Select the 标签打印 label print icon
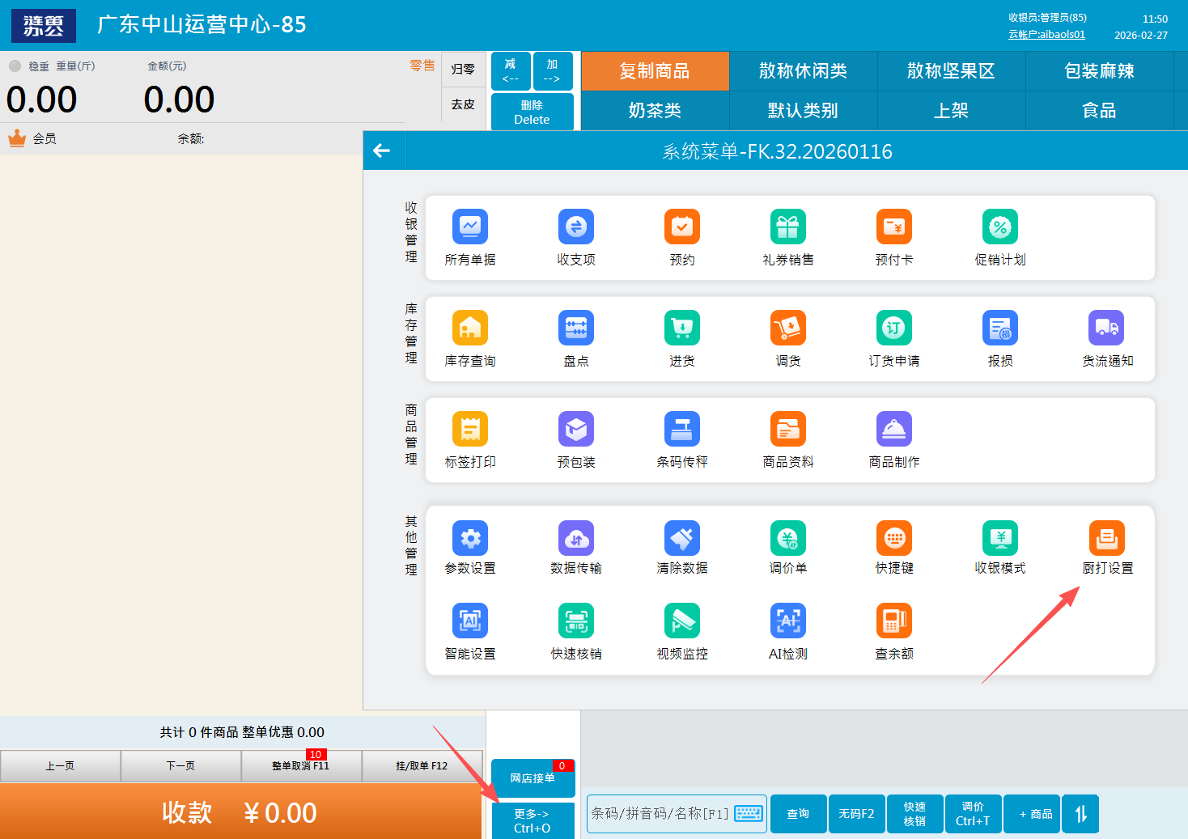Viewport: 1188px width, 839px height. pyautogui.click(x=470, y=430)
